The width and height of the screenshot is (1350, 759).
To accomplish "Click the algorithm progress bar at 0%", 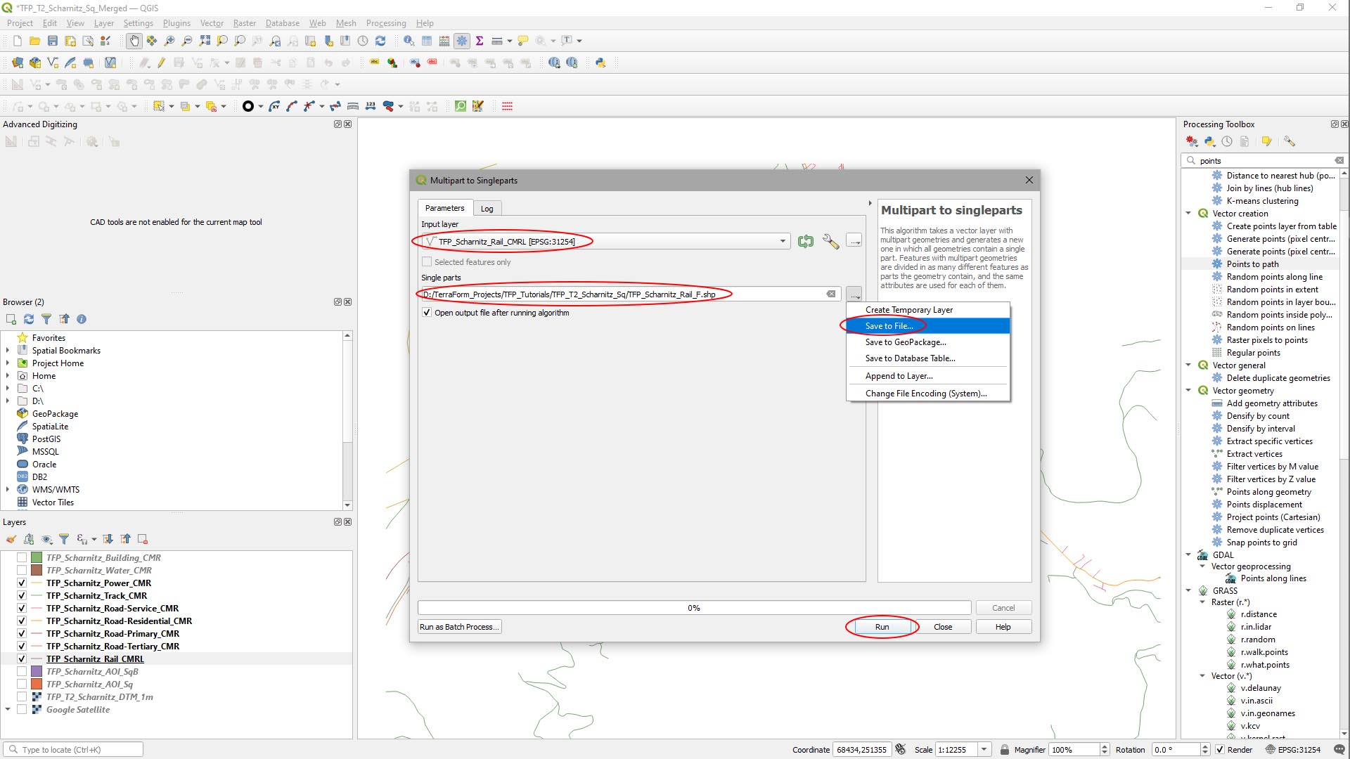I will pos(694,608).
